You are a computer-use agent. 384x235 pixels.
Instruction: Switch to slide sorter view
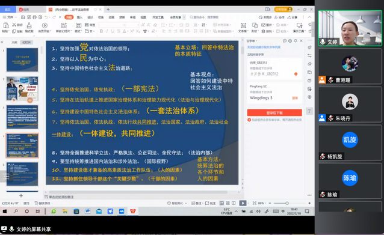click(228, 203)
